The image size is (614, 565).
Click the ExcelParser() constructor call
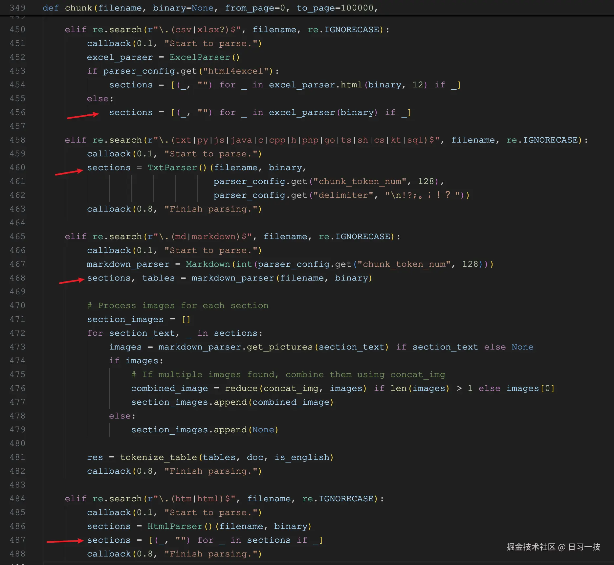point(200,57)
